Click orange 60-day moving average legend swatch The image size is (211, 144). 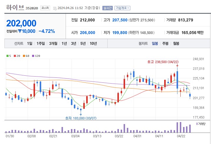[24, 56]
